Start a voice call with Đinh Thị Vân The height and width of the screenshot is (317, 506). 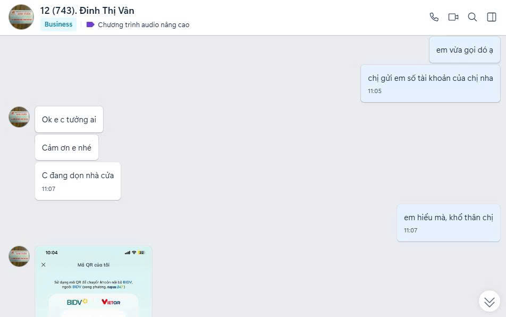(x=434, y=17)
